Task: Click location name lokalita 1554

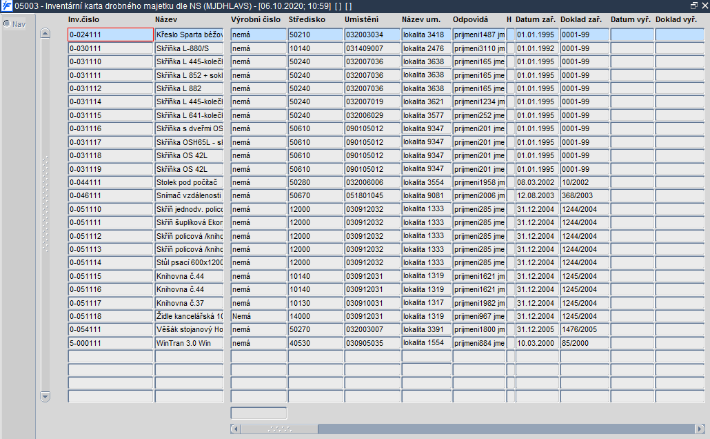Action: pos(427,343)
